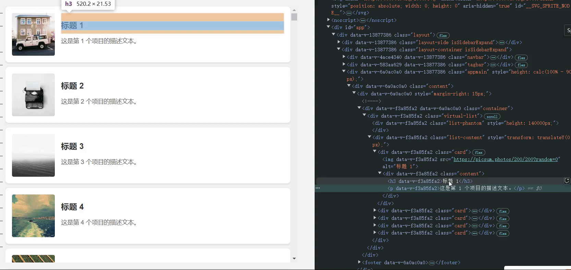Toggle the flex badge on the tagbar div

click(x=521, y=65)
